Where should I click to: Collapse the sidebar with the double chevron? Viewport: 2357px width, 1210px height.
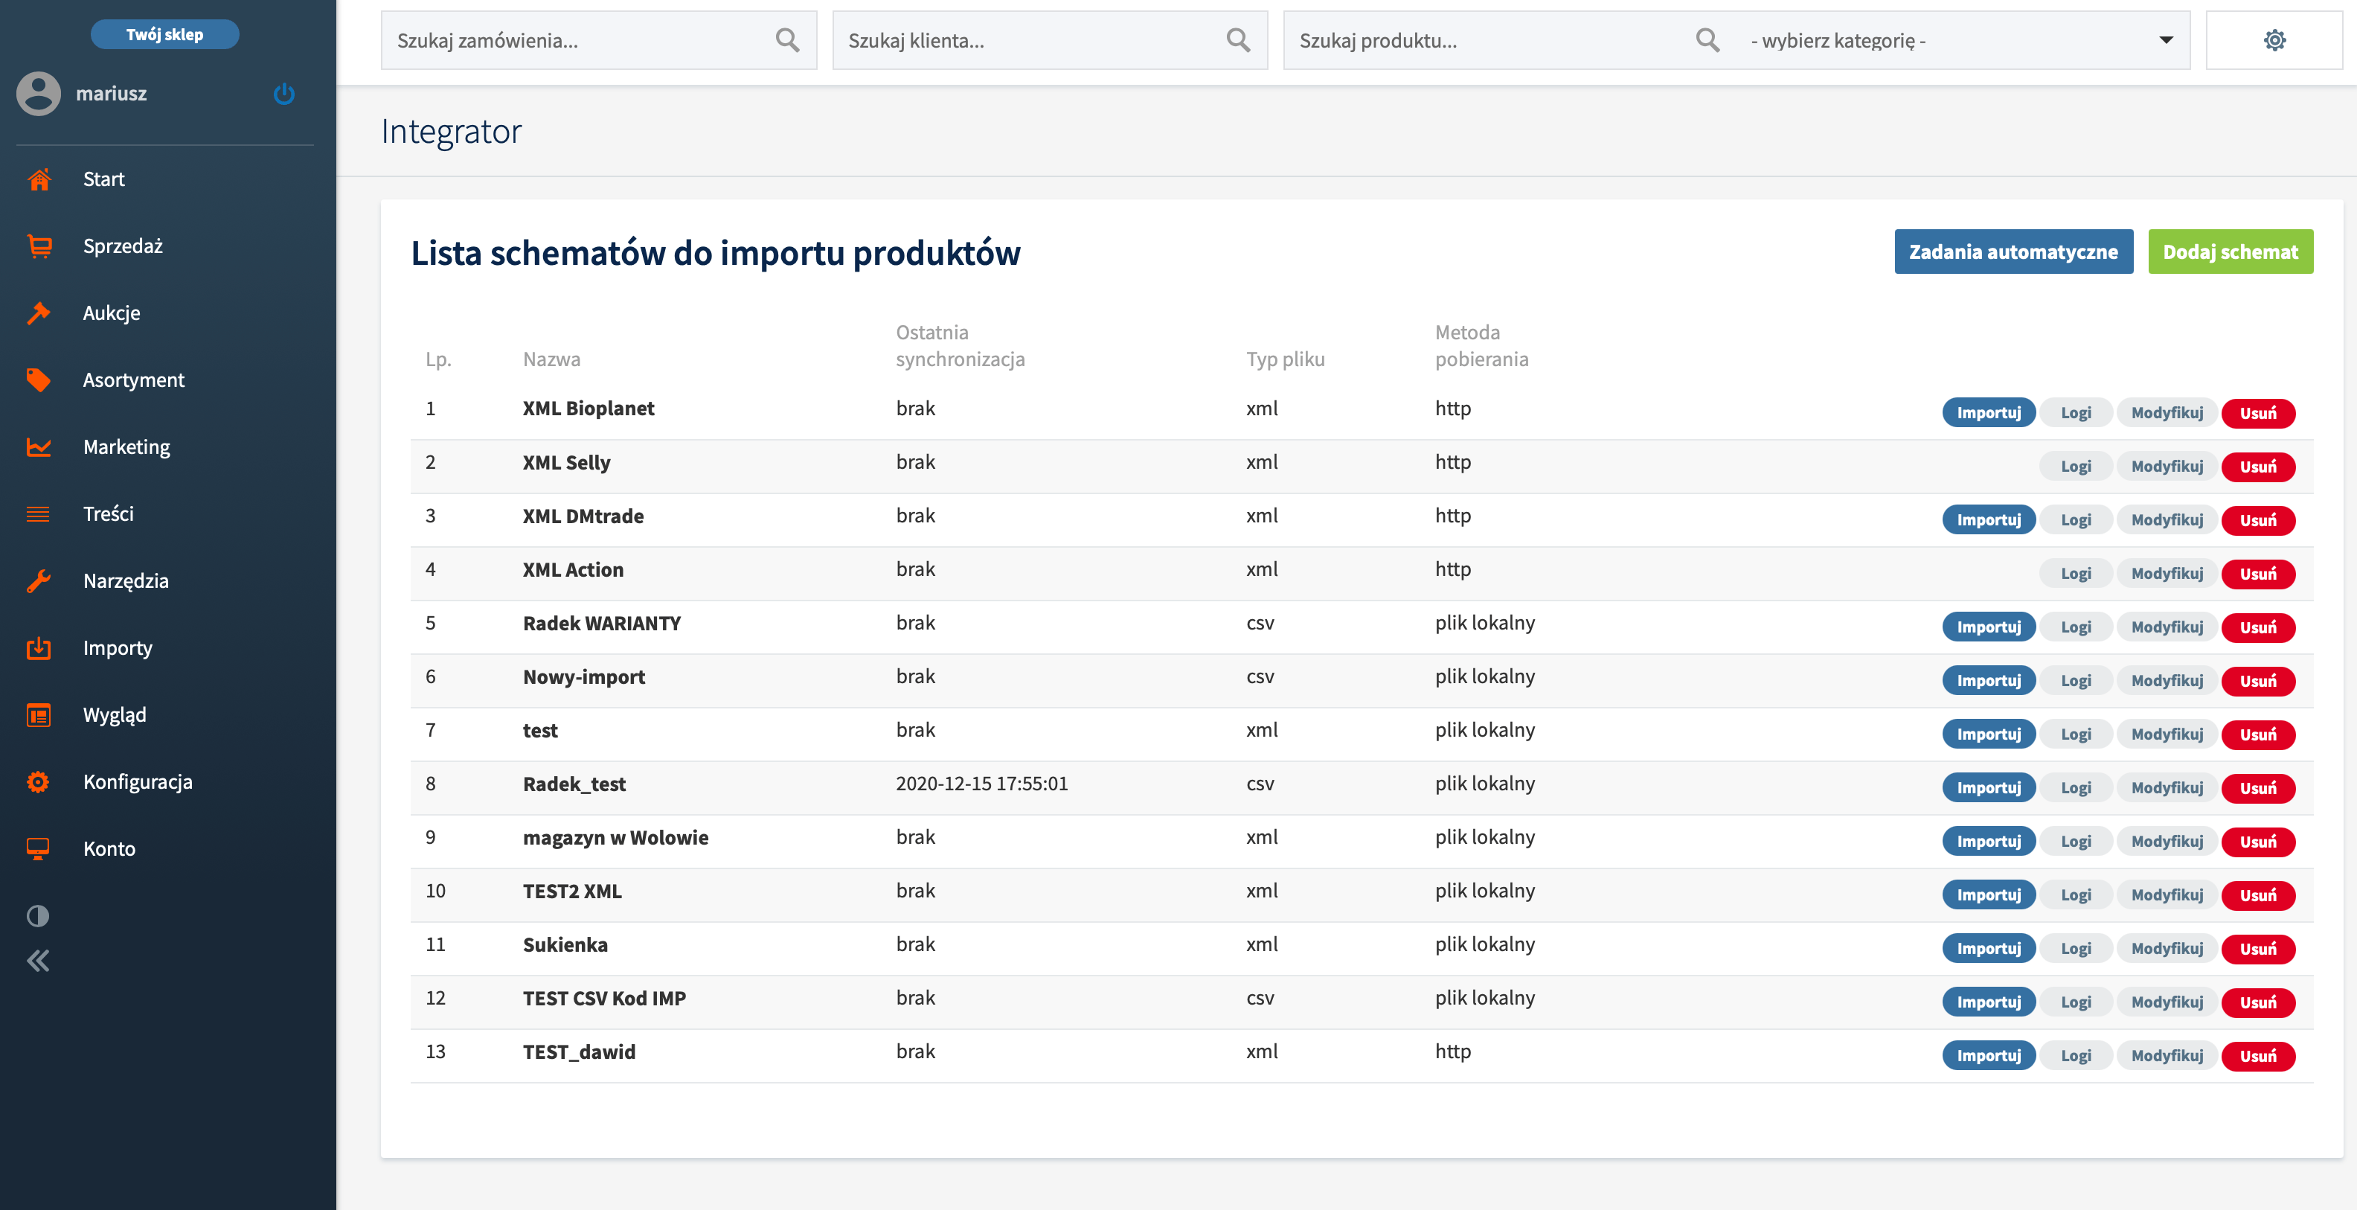[39, 960]
